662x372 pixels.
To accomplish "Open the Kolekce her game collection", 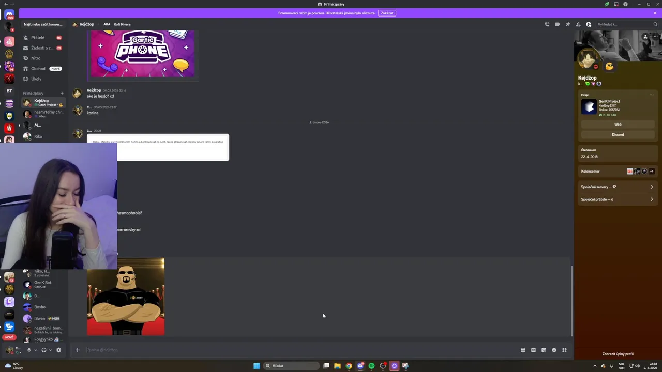I will point(618,171).
